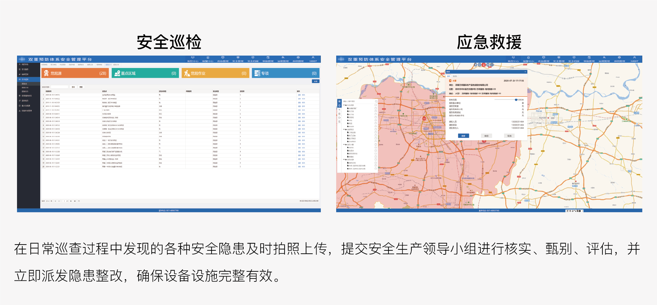The height and width of the screenshot is (305, 657).
Task: Open the page size dropdown in table pager
Action: pyautogui.click(x=48, y=201)
